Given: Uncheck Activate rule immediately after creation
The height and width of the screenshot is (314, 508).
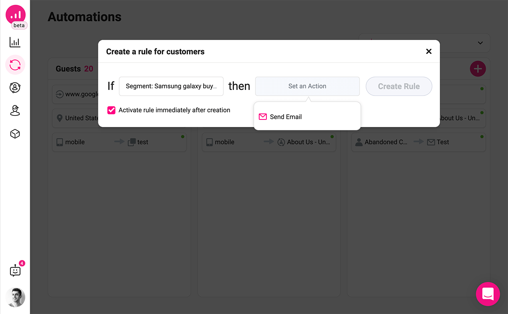Looking at the screenshot, I should 111,110.
